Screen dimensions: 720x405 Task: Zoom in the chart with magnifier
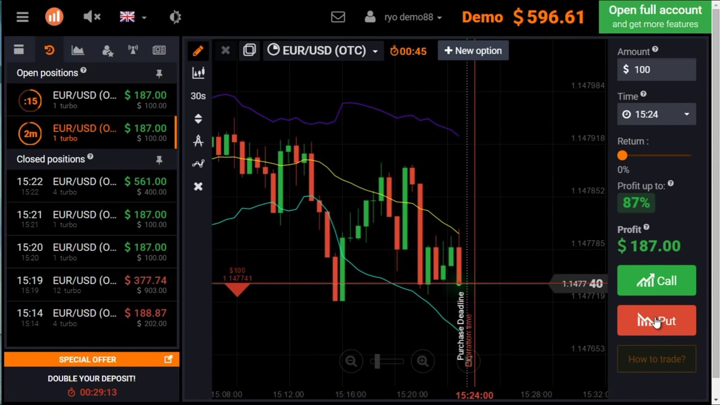[422, 361]
